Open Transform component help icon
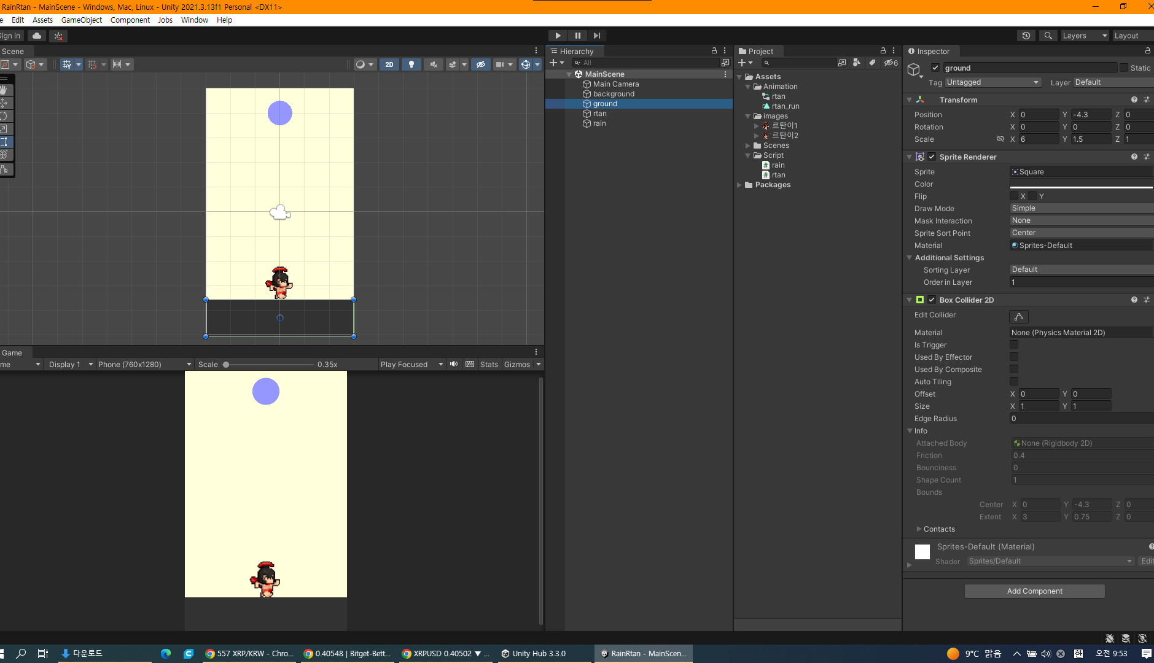 click(1134, 99)
